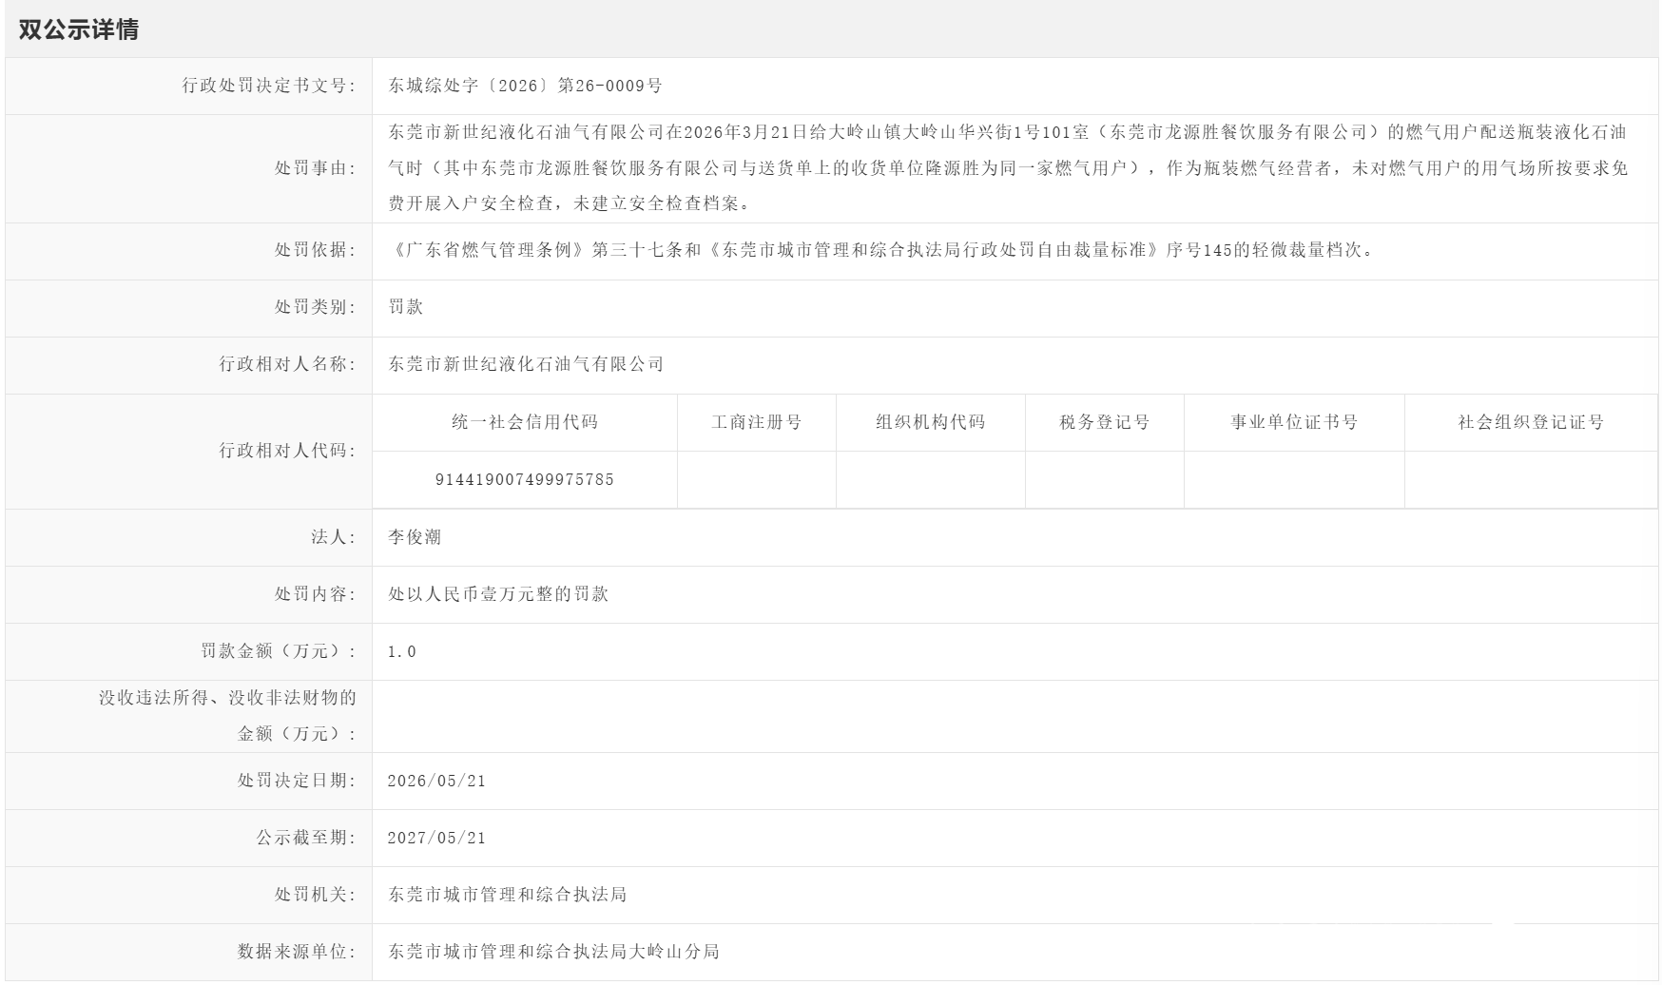Click the 罚款金额（万元） label

(279, 651)
